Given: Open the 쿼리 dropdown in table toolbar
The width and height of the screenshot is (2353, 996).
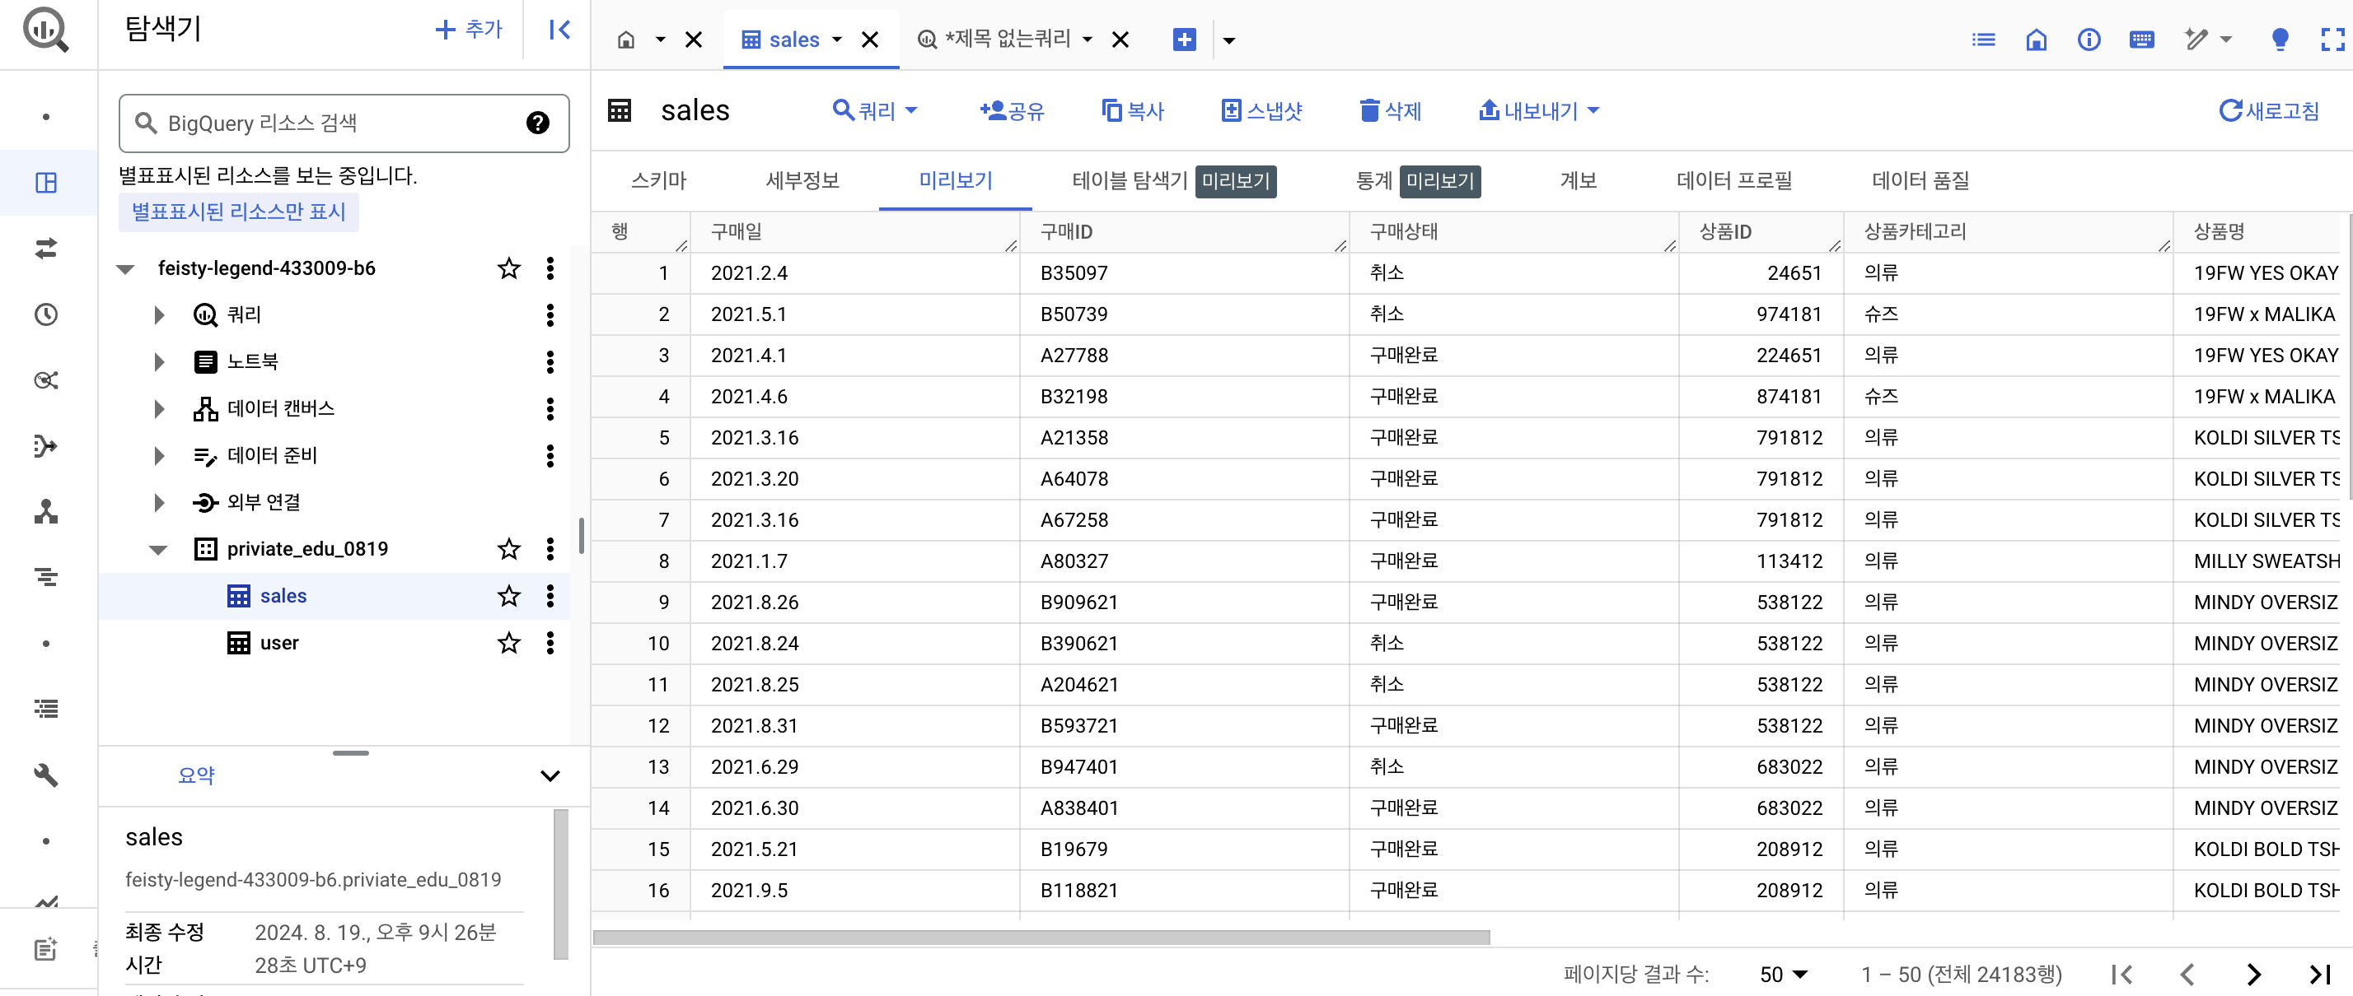Looking at the screenshot, I should point(874,110).
